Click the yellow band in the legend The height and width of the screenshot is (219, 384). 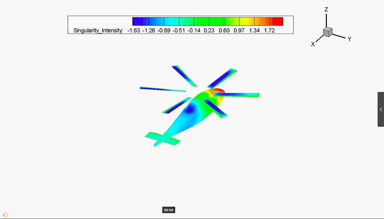point(247,21)
